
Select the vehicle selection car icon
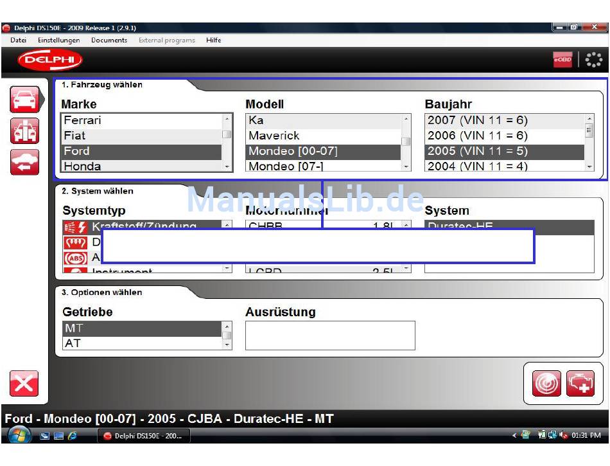pyautogui.click(x=24, y=100)
